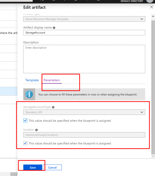Open the user account avatar
Viewport: 155px width, 176px height.
coord(150,1)
